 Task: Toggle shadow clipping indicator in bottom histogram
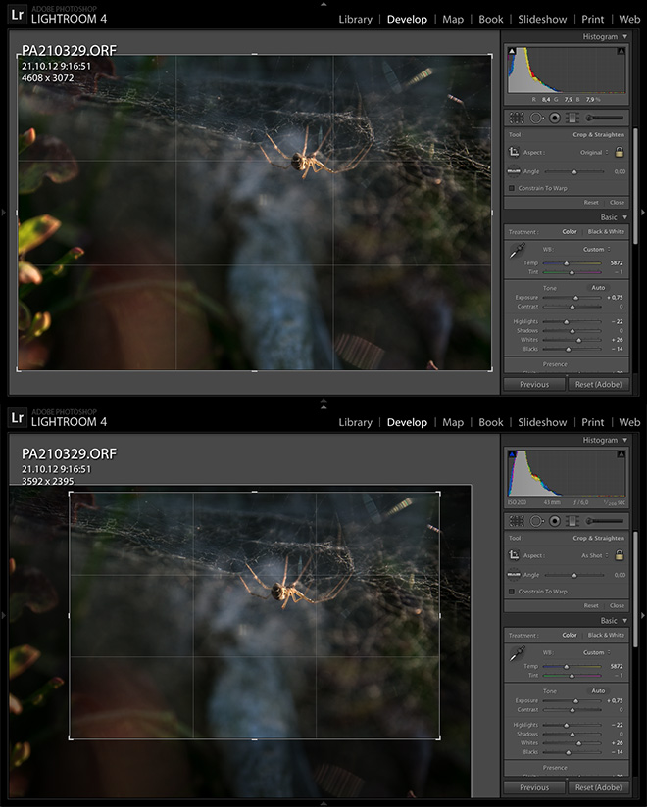tap(512, 454)
